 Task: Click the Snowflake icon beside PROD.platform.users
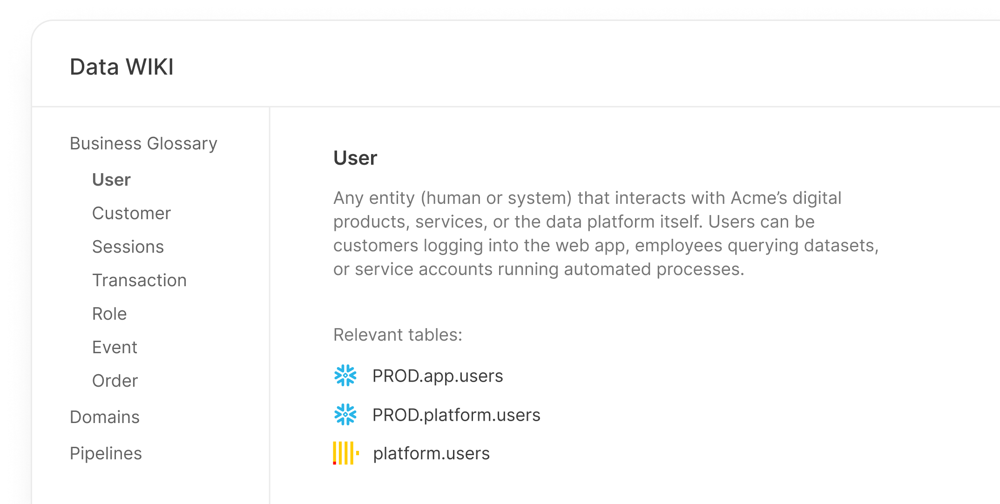(345, 415)
